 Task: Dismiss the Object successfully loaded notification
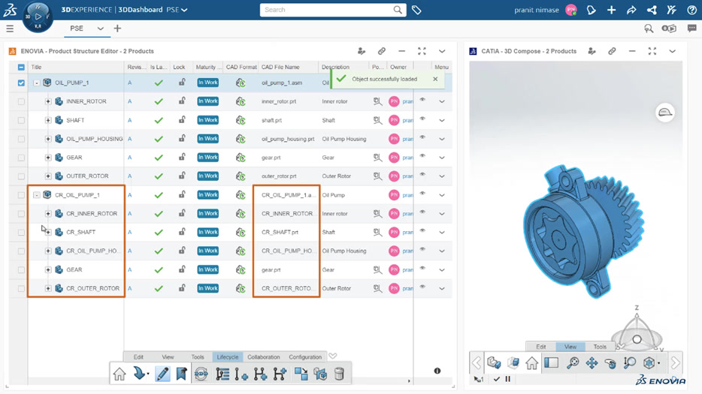pos(435,79)
